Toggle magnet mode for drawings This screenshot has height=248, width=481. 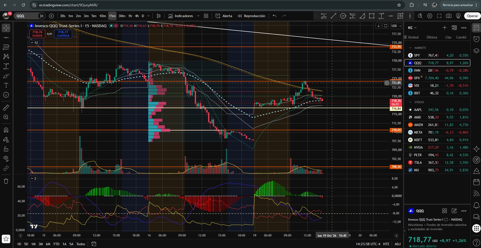pyautogui.click(x=6, y=130)
